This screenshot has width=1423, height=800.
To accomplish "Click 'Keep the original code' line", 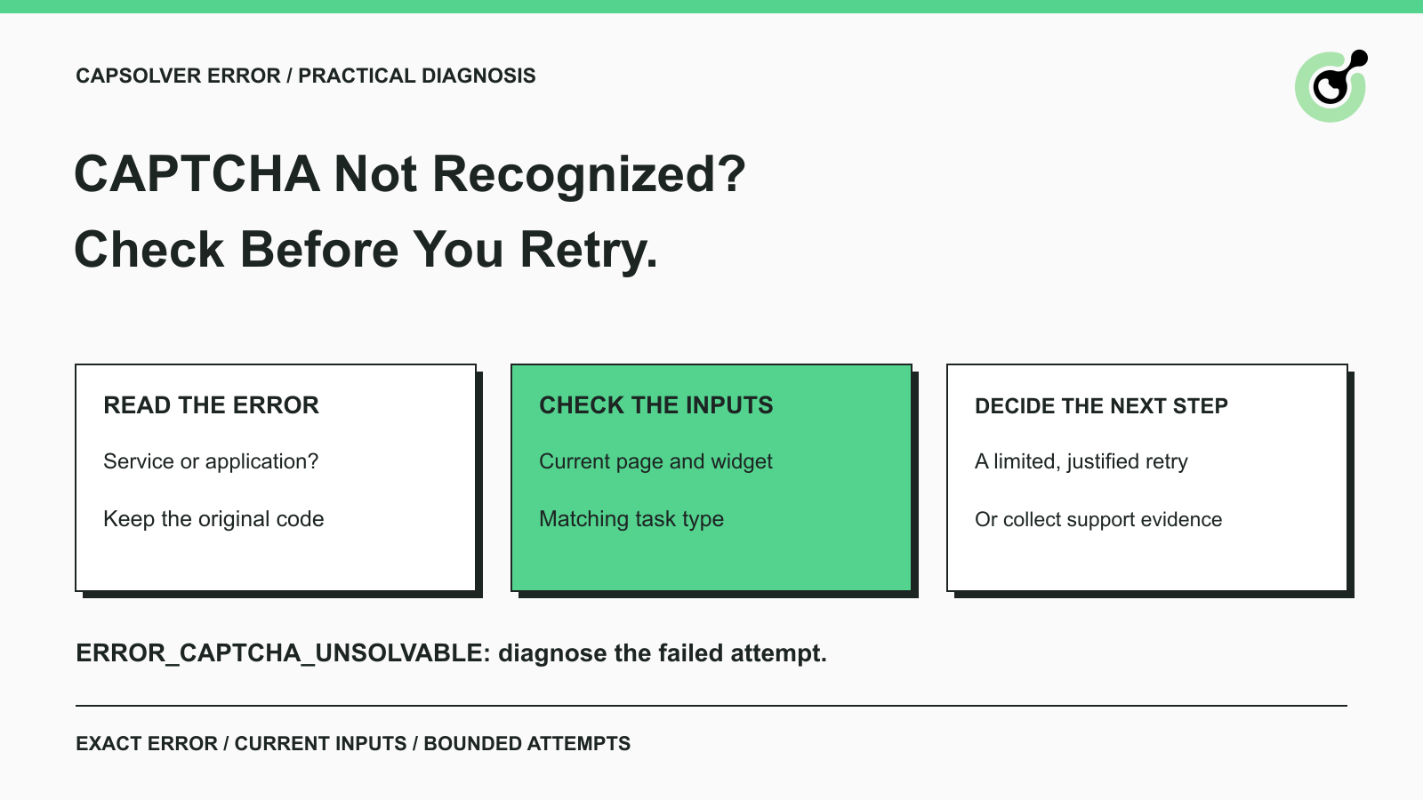I will tap(213, 518).
